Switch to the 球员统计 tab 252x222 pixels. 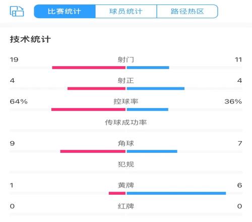[126, 11]
